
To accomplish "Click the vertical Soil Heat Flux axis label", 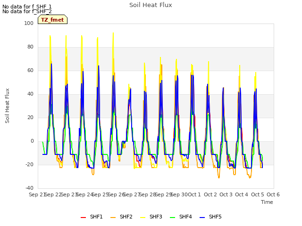I will tap(7, 105).
